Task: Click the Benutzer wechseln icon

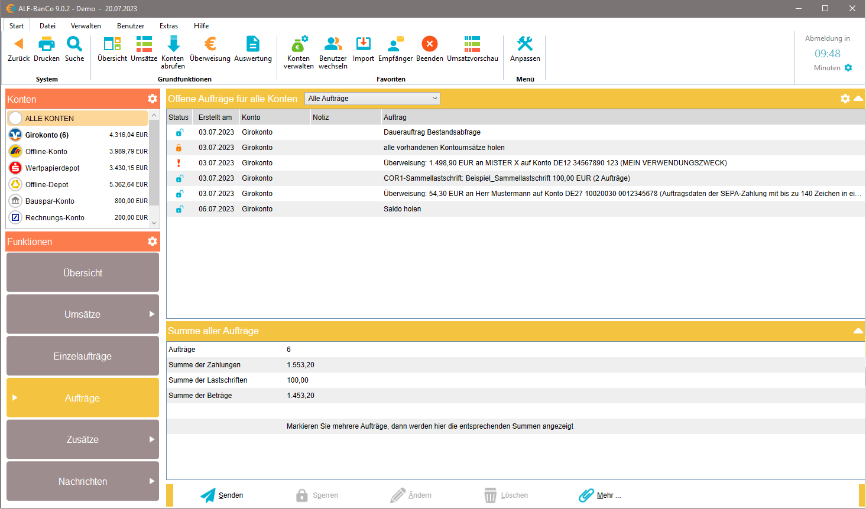Action: click(x=333, y=44)
